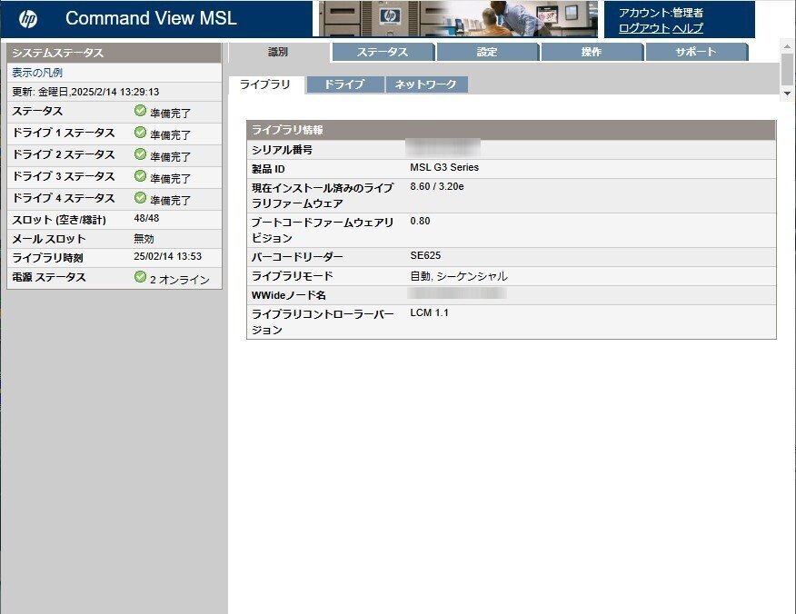Image resolution: width=796 pixels, height=614 pixels.
Task: Click the シリアル番号 label
Action: coord(283,150)
